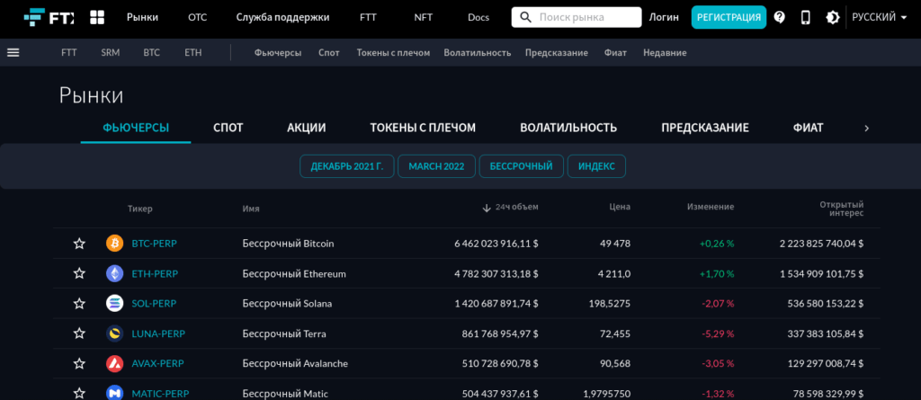The image size is (921, 400).
Task: Switch to the СПОТ tab
Action: (228, 128)
